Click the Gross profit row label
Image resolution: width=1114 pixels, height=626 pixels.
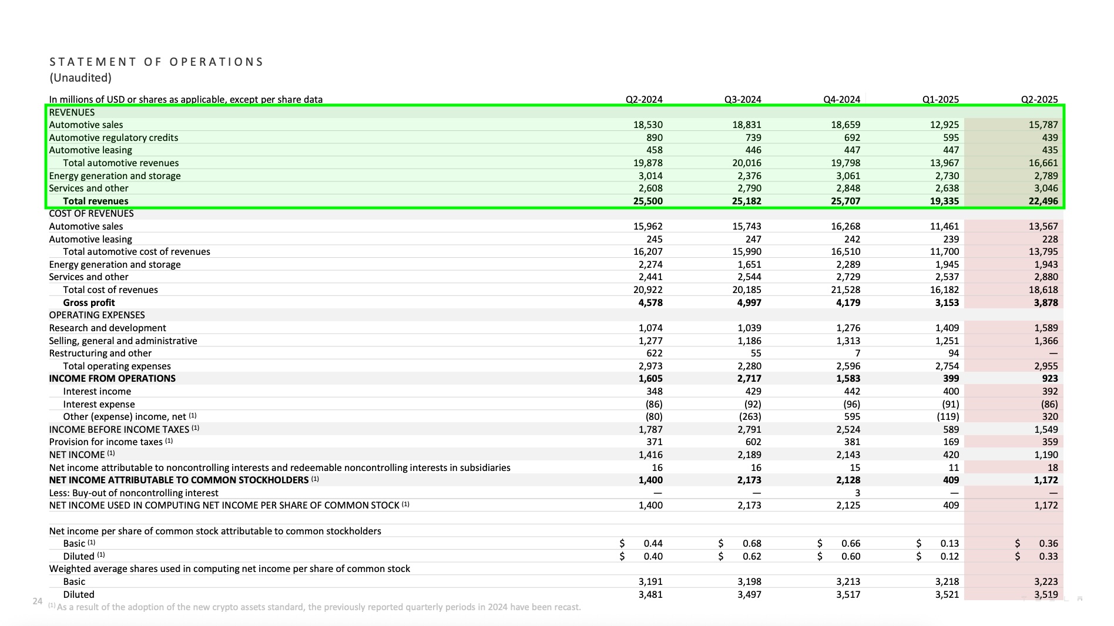[x=89, y=302]
